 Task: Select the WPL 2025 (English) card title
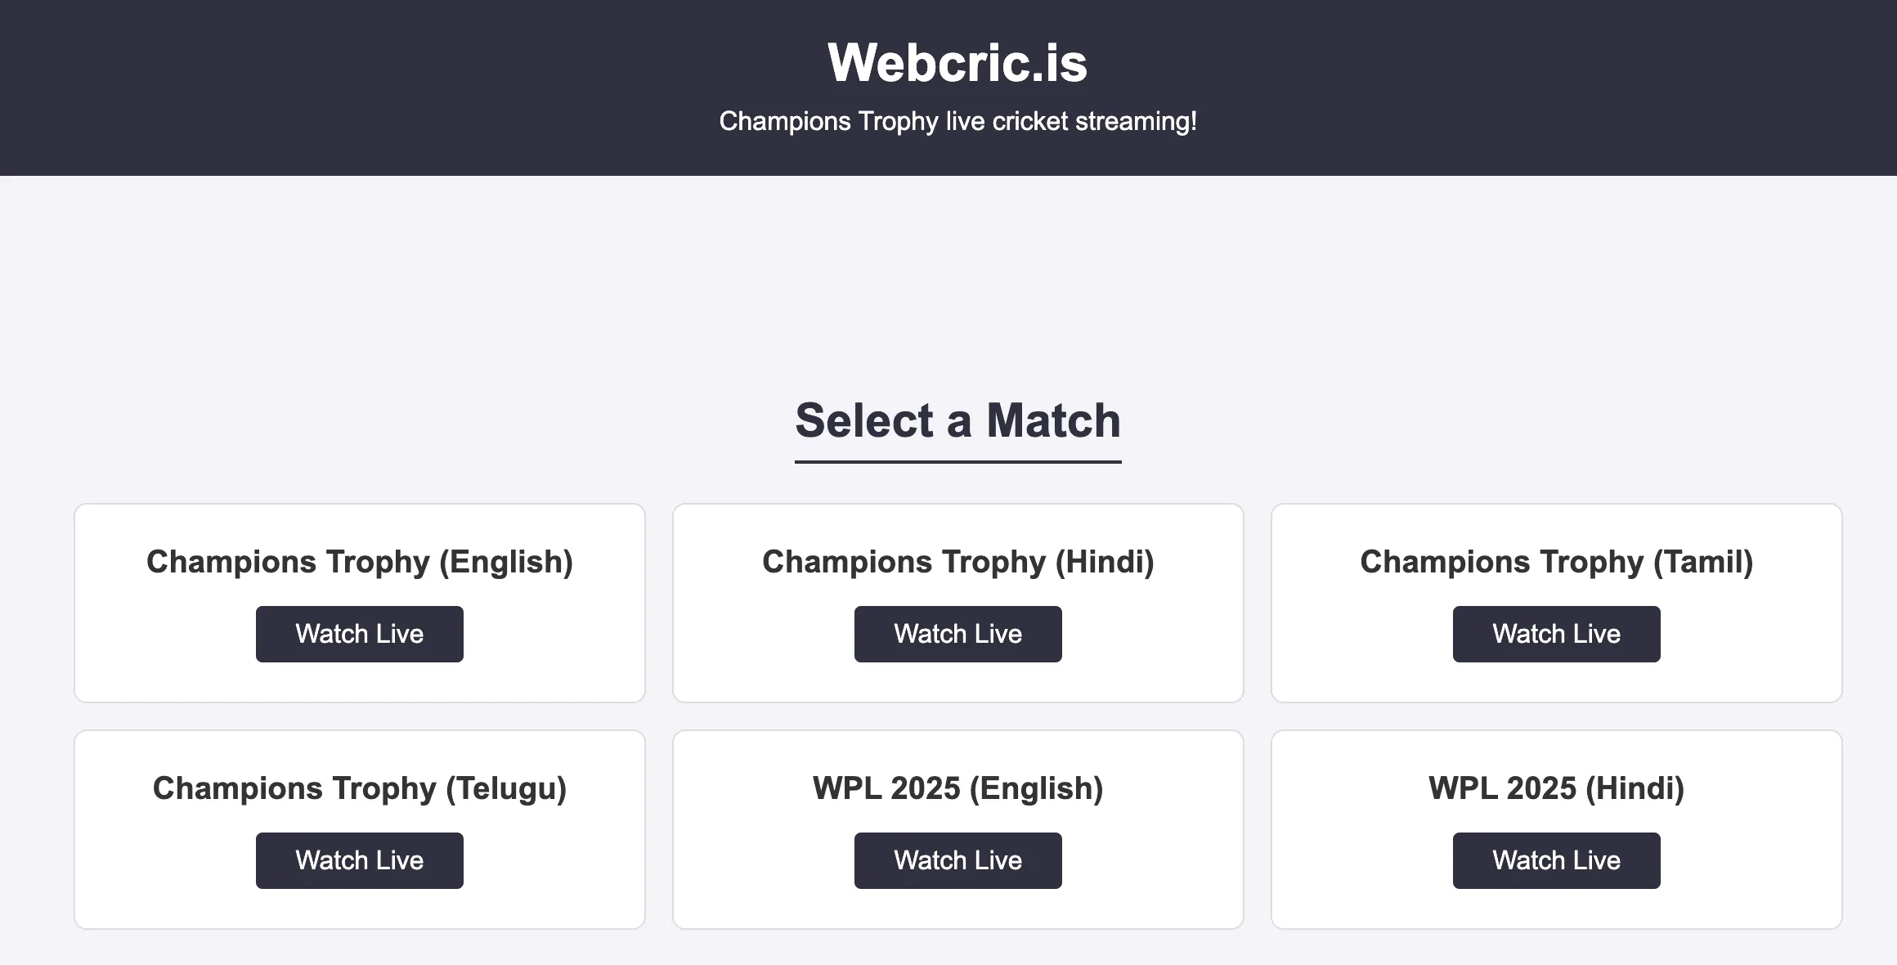(957, 788)
